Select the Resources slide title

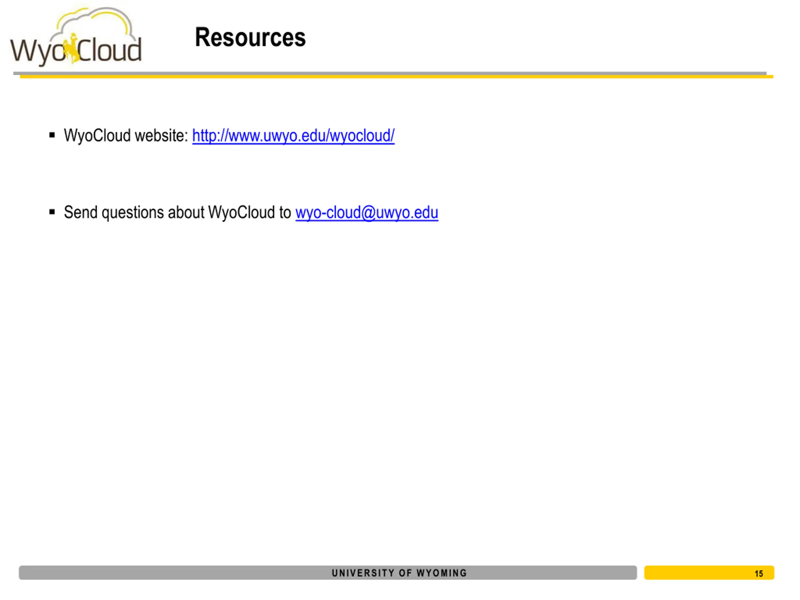[250, 37]
